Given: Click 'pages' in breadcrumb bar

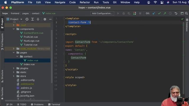Looking at the screenshot, I should [x=25, y=13].
